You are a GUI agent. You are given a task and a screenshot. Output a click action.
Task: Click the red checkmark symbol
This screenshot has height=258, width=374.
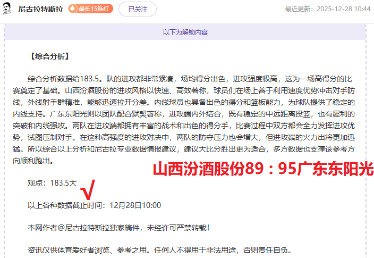87,190
